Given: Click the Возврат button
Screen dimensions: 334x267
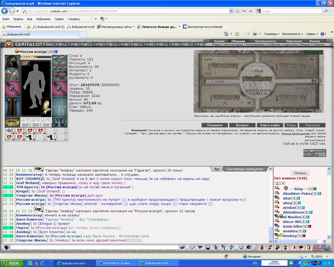Looking at the screenshot, I should (x=242, y=125).
